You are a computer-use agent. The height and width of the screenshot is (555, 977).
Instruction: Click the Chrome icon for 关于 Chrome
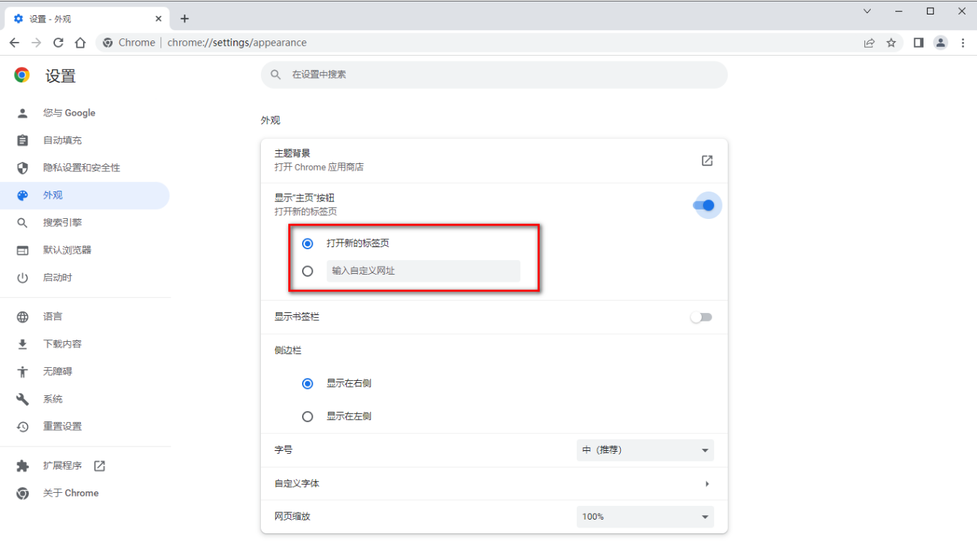tap(22, 493)
